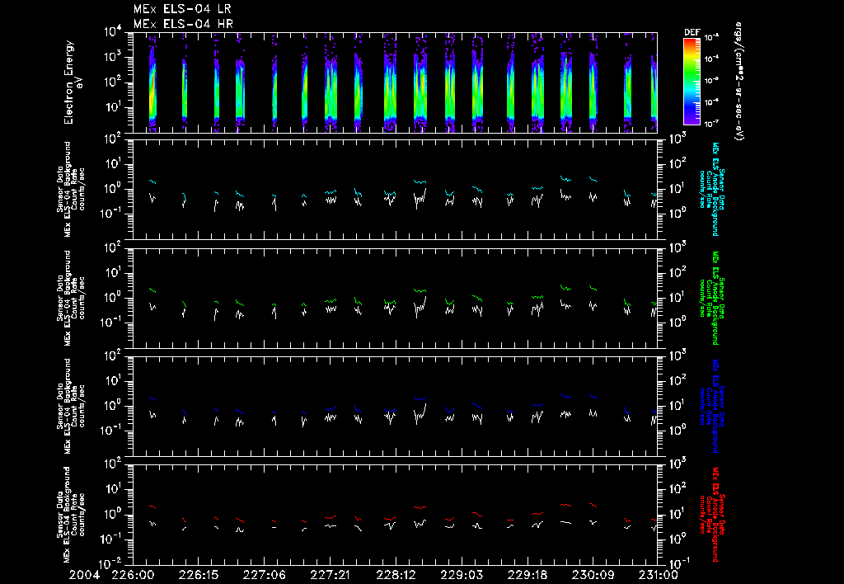Click the "227:06" time tick label
The image size is (844, 584).
click(264, 575)
